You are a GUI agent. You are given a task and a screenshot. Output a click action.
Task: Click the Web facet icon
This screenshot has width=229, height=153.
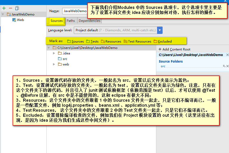tap(14, 20)
